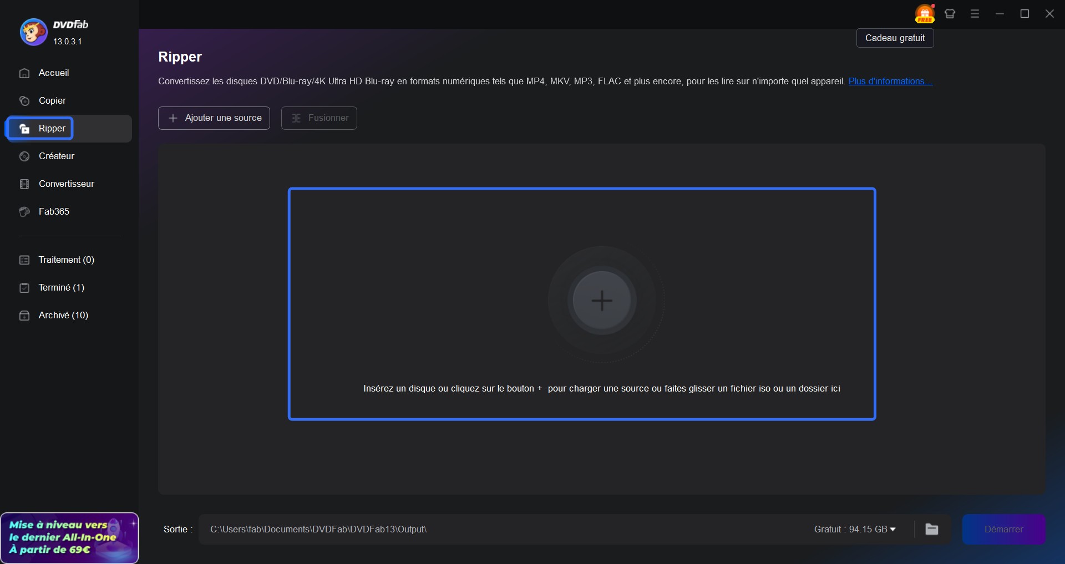The image size is (1065, 564).
Task: Open the All-In-One upgrade promo banner
Action: coord(69,538)
